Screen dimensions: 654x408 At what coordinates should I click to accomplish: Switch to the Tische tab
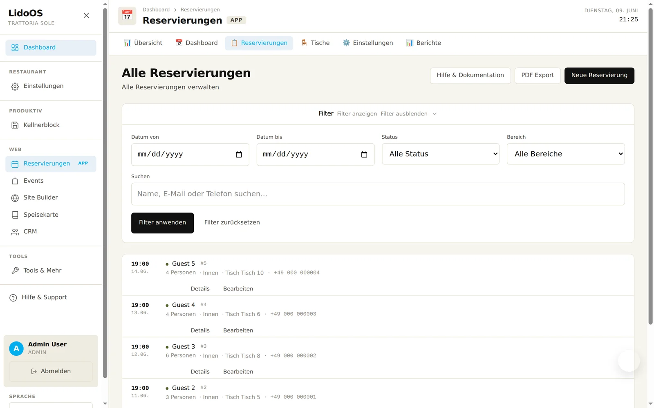point(315,43)
